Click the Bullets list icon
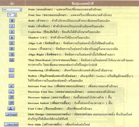 point(12,76)
